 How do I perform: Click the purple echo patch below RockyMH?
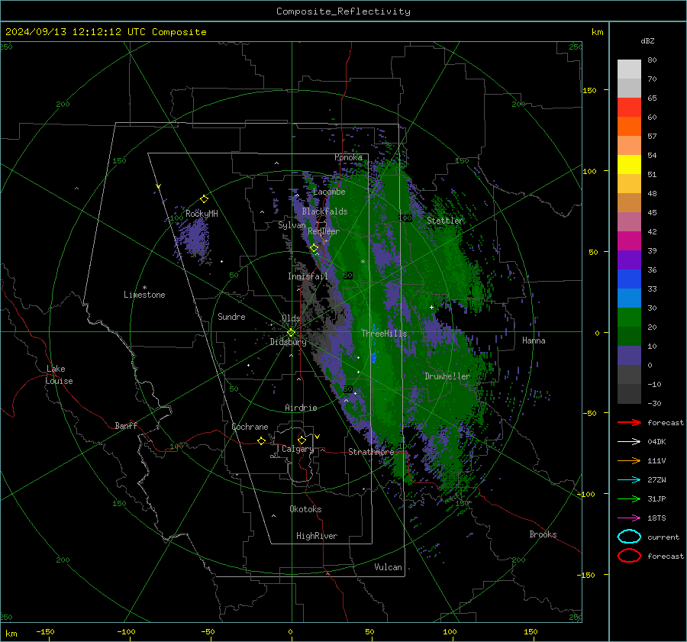click(193, 239)
